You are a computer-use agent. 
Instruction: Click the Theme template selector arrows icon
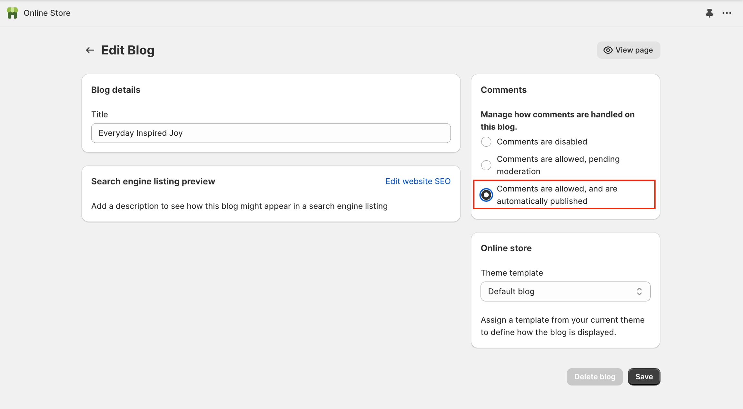pos(639,291)
